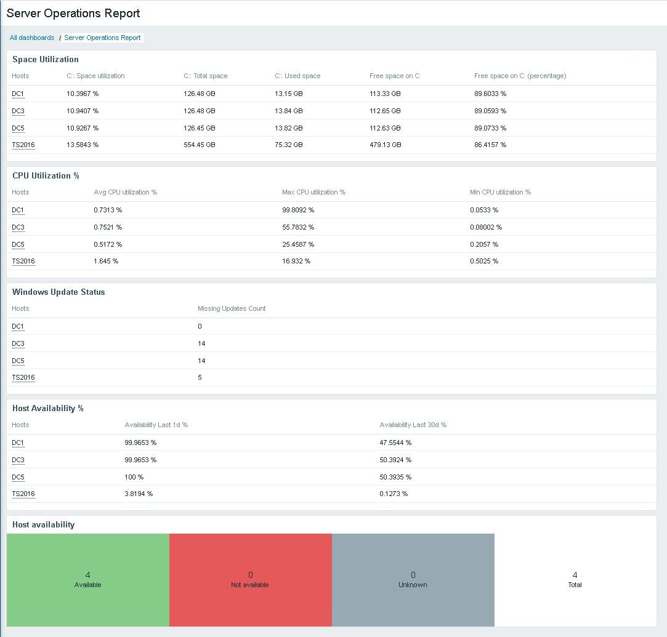Click host DC3 in CPU Utilization table
Image resolution: width=667 pixels, height=637 pixels.
point(18,227)
